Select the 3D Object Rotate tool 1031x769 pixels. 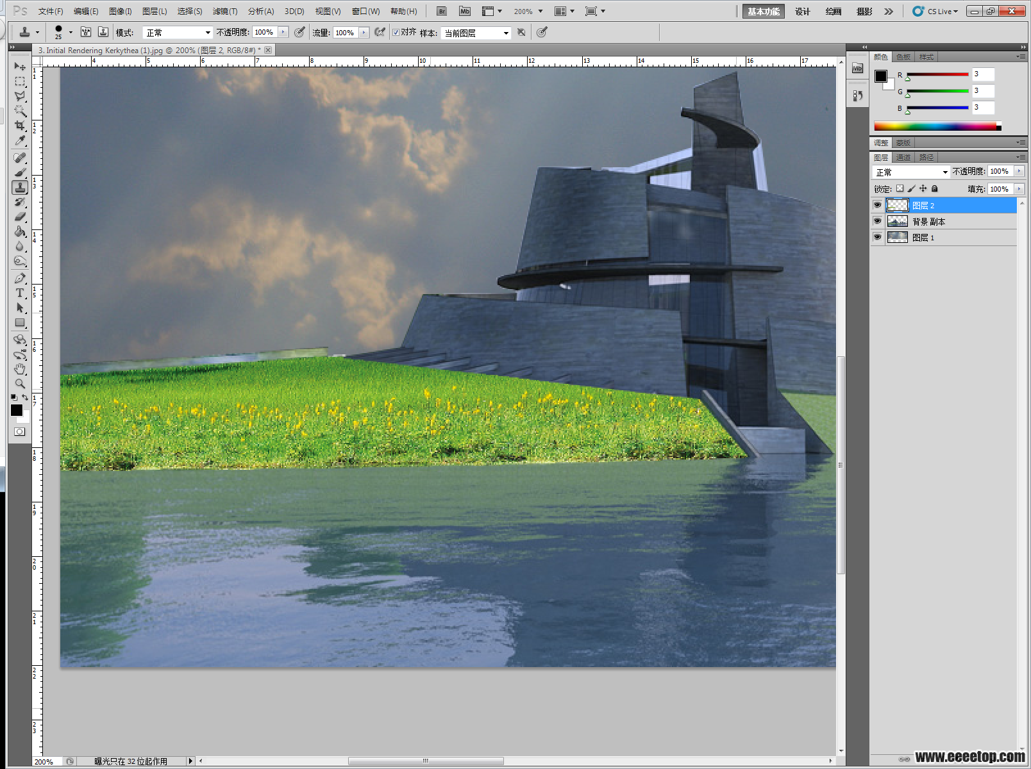(20, 340)
